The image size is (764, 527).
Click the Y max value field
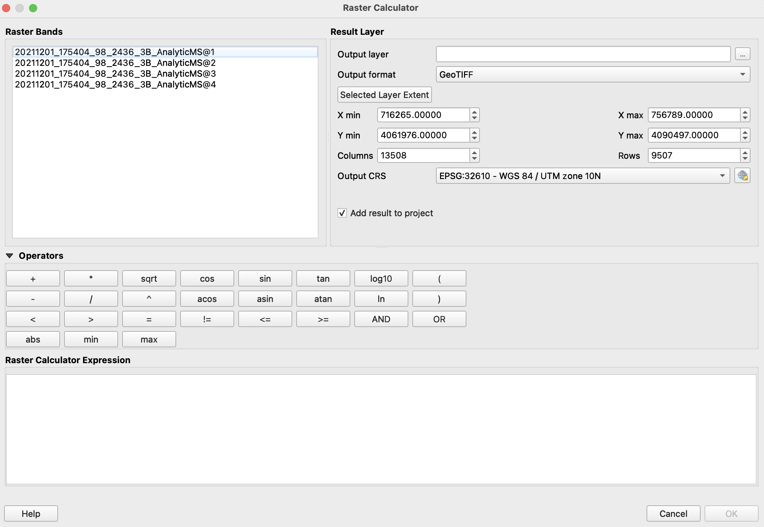point(694,135)
